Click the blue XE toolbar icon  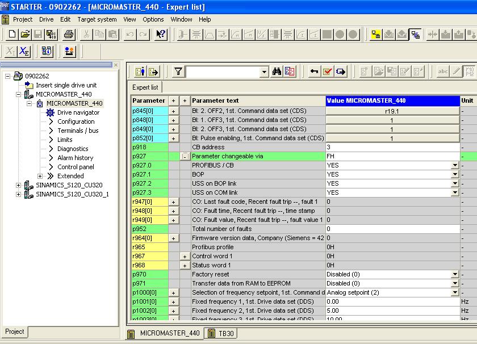(x=24, y=51)
